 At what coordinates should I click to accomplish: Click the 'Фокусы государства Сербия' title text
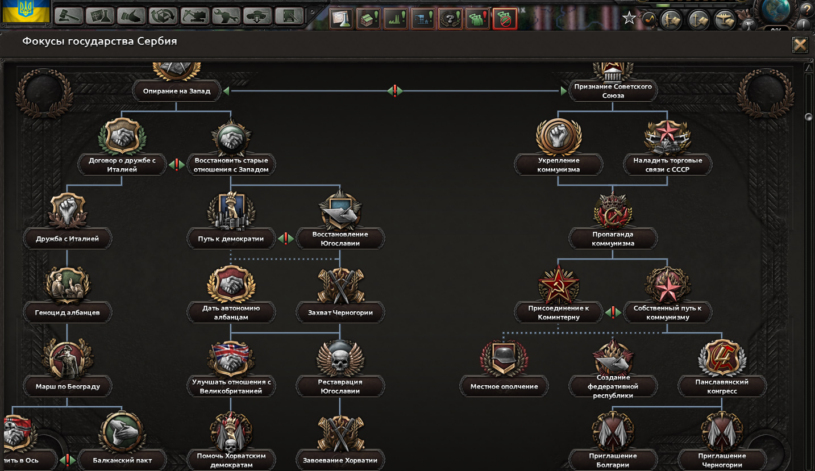(99, 41)
